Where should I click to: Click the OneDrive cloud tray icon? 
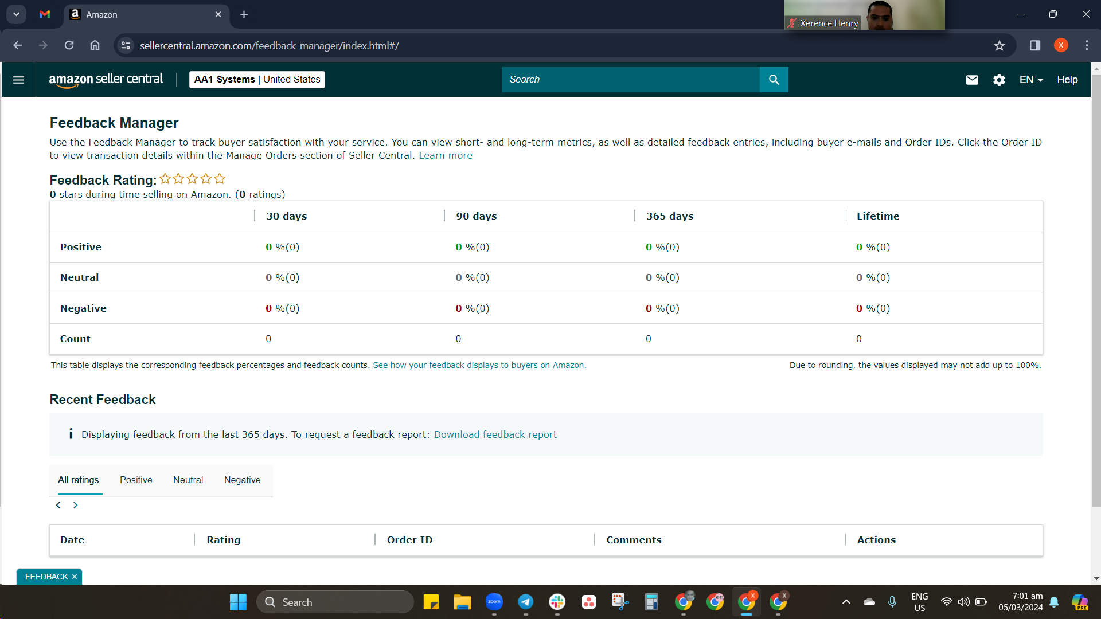[x=869, y=602]
